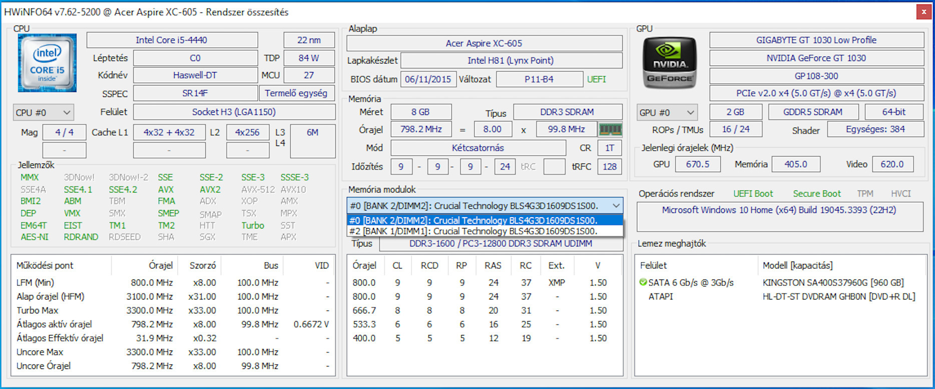Click the NVIDIA GeForce logo

[x=670, y=63]
